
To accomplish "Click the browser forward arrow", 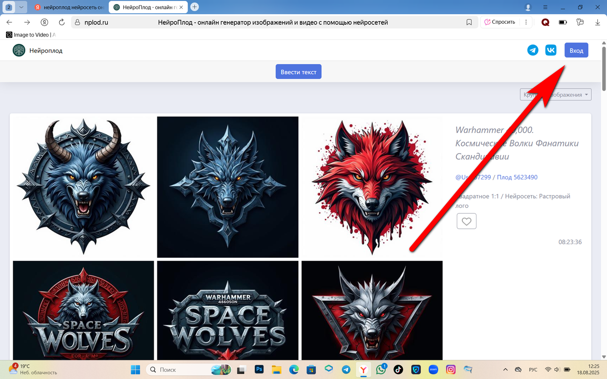I will [27, 22].
